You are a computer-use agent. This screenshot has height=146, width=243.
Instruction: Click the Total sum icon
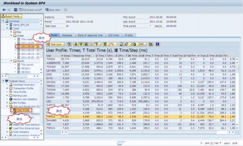coord(106,44)
